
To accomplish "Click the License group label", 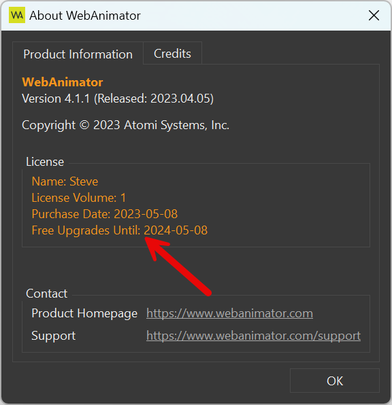I will point(45,162).
